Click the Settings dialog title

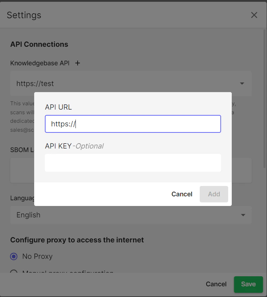[24, 15]
